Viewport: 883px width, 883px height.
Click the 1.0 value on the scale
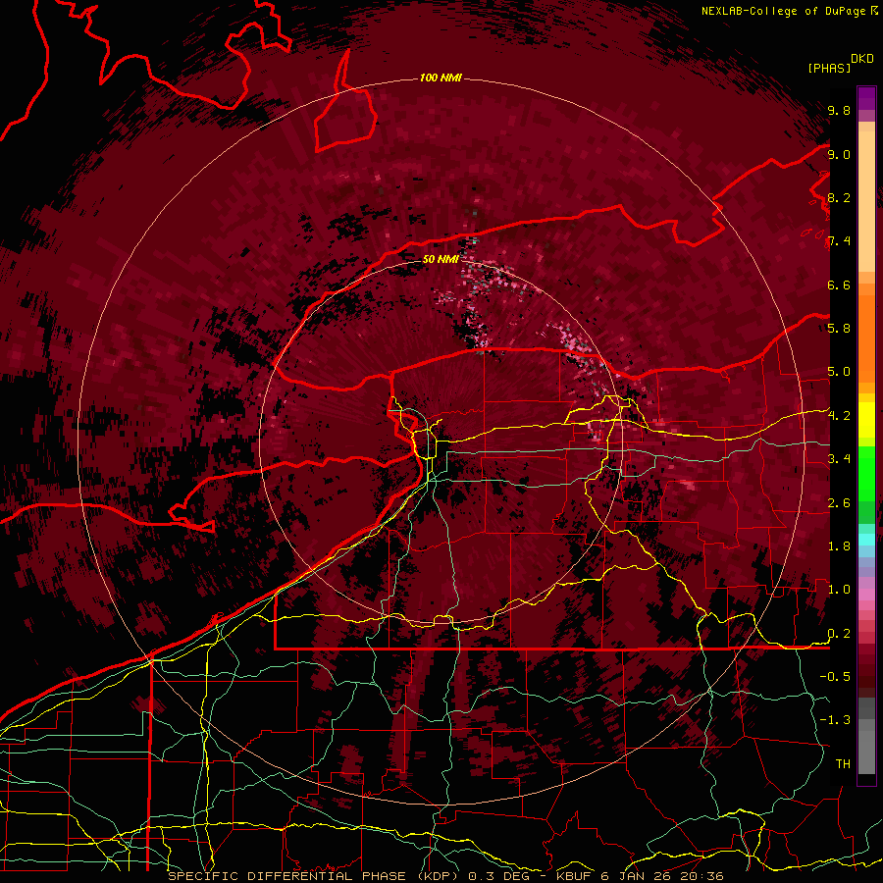[839, 590]
